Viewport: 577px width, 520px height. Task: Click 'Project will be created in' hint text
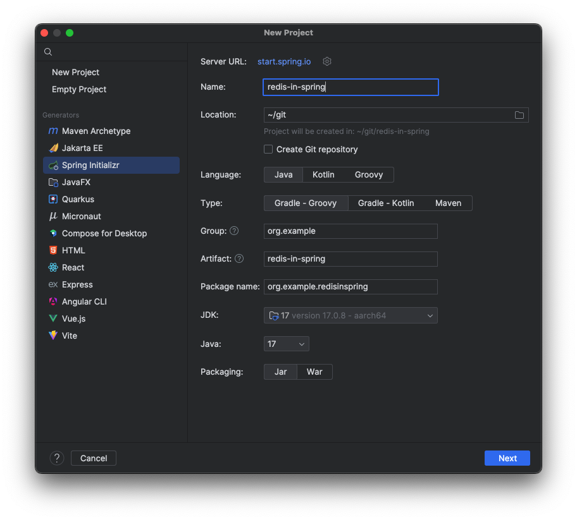coord(346,131)
